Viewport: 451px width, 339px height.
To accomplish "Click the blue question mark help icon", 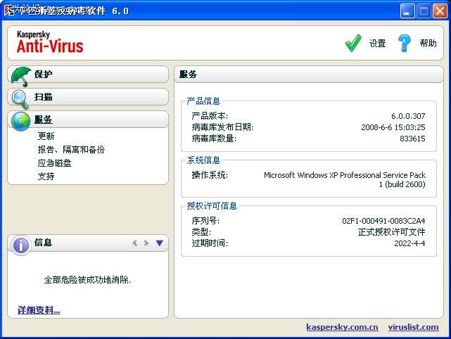I will pos(404,44).
